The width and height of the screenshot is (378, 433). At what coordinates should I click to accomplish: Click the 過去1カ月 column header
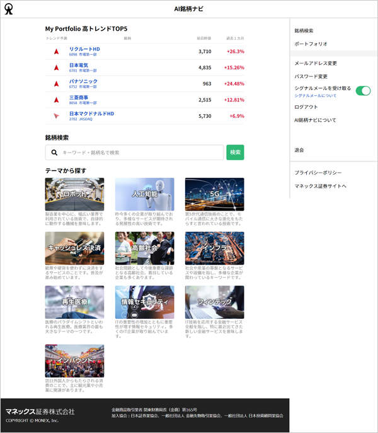(235, 38)
